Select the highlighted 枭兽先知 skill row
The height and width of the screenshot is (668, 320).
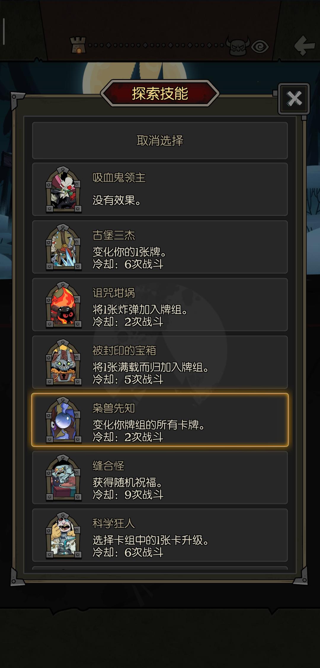coord(160,420)
